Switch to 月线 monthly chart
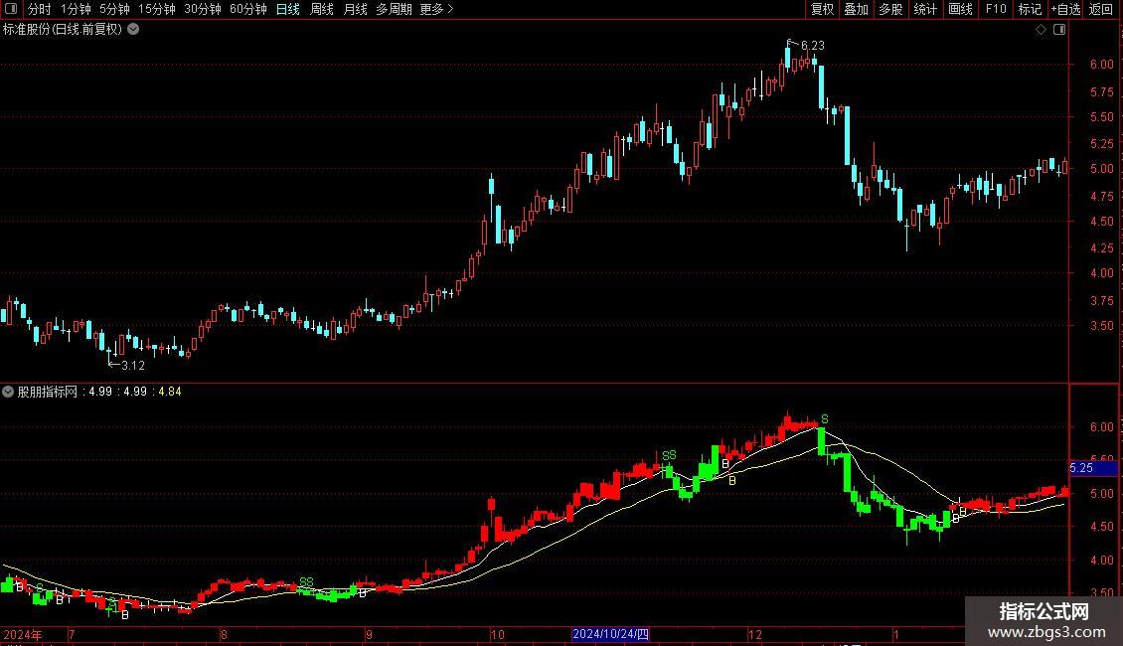1123x646 pixels. click(355, 9)
